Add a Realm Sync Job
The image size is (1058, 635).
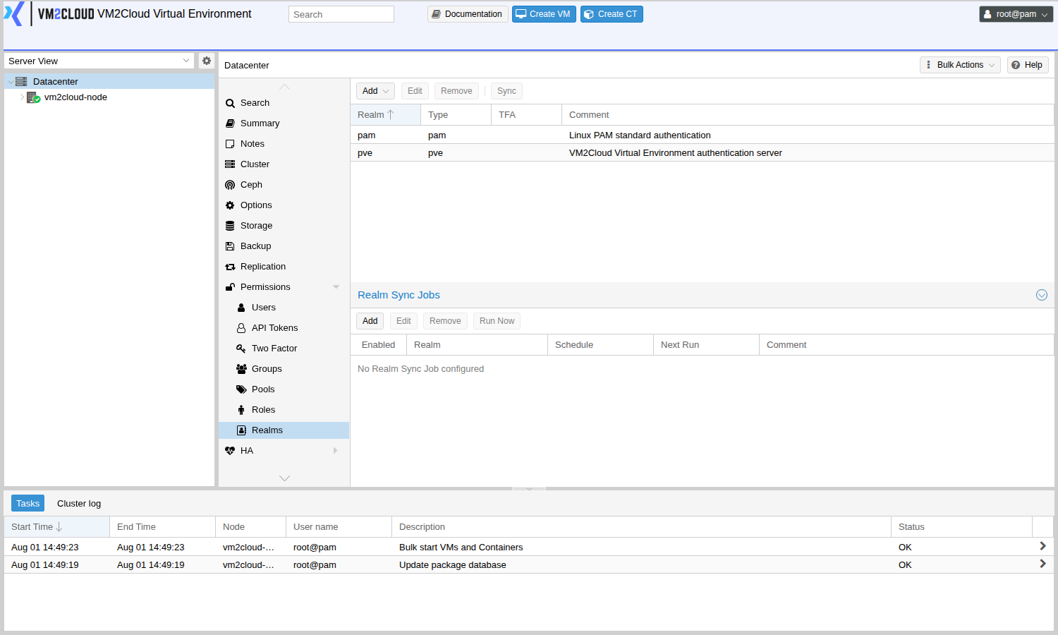[370, 321]
